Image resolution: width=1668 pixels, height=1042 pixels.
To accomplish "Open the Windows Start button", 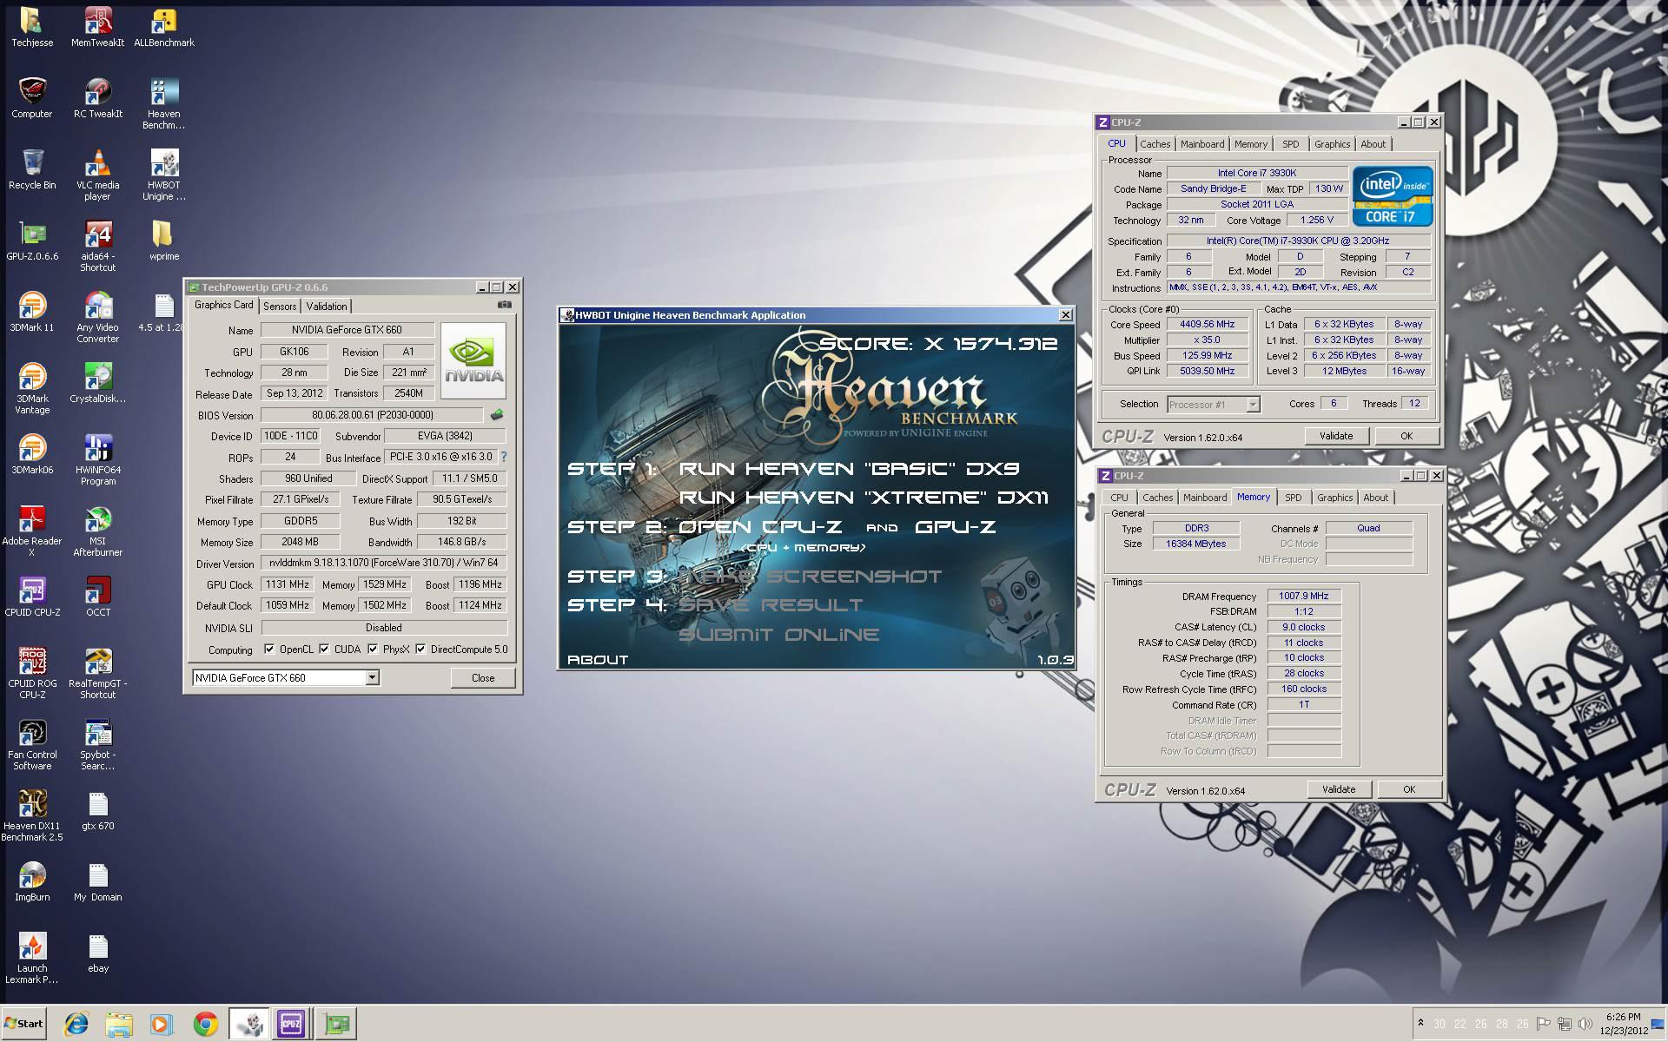I will pos(23,1023).
